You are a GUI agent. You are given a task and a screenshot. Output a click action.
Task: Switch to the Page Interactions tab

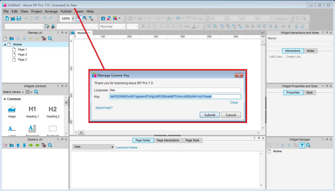coord(168,140)
